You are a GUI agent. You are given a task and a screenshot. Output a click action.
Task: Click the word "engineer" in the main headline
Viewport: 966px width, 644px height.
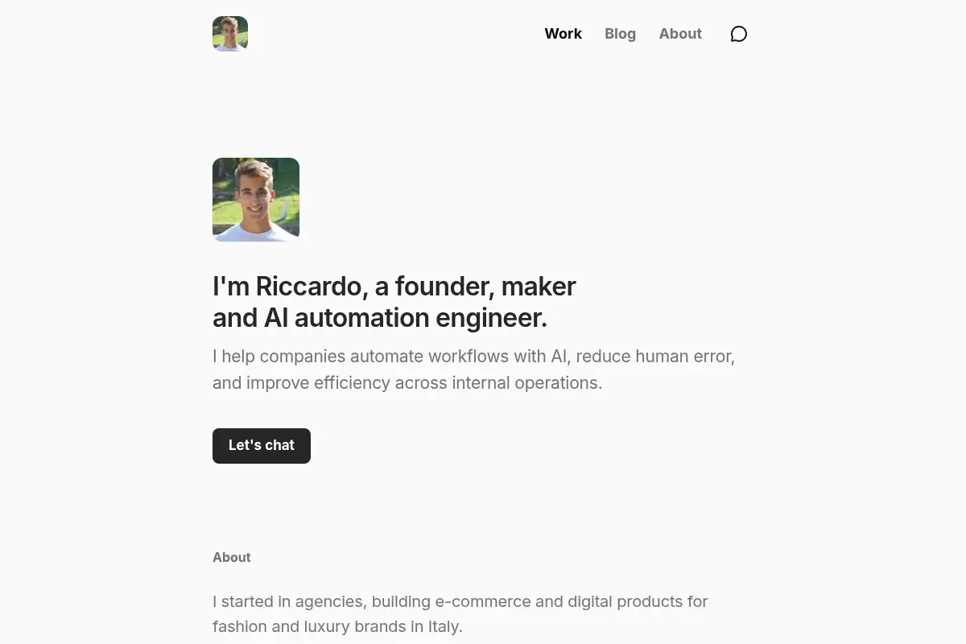point(489,318)
